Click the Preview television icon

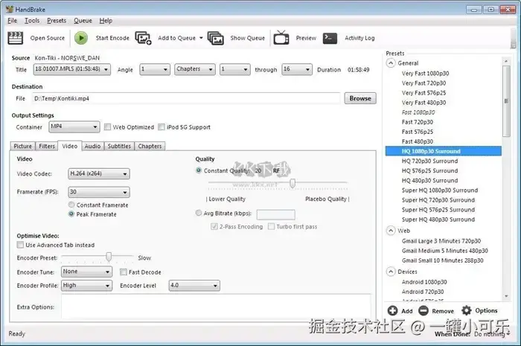(281, 37)
